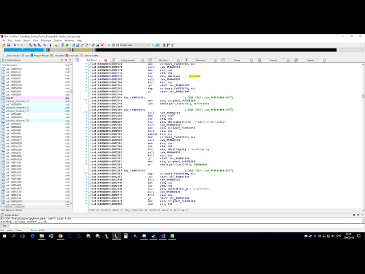Open the Debugger menu
The image size is (365, 274).
coord(46,41)
